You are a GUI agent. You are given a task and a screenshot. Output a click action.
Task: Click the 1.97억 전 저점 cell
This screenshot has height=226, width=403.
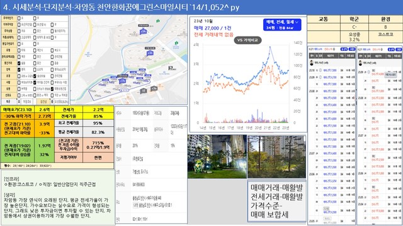tap(45, 146)
